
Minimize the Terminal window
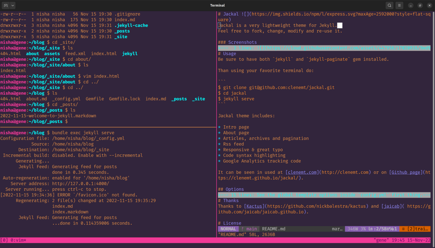pyautogui.click(x=411, y=6)
